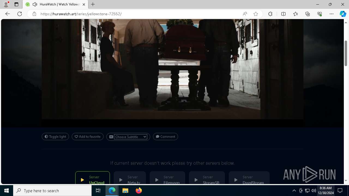The width and height of the screenshot is (349, 196).
Task: Select the UpCloud server
Action: tap(92, 178)
